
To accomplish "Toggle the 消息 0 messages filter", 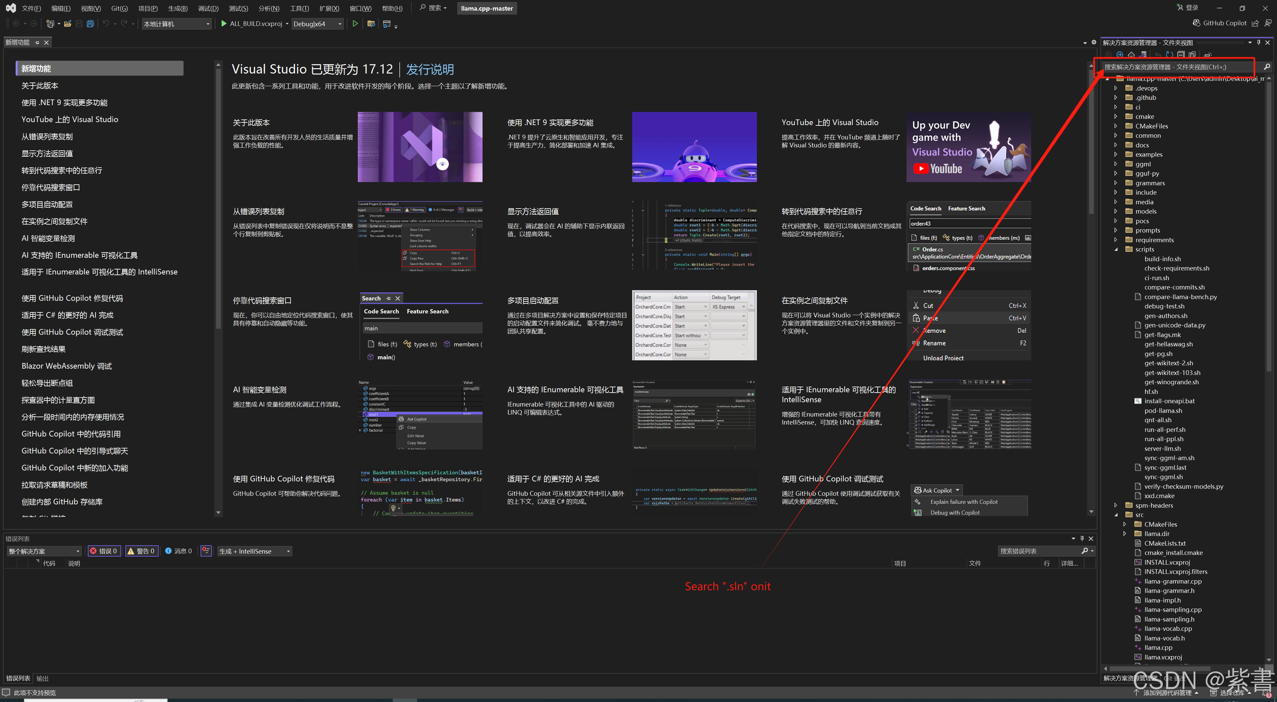I will click(x=179, y=551).
